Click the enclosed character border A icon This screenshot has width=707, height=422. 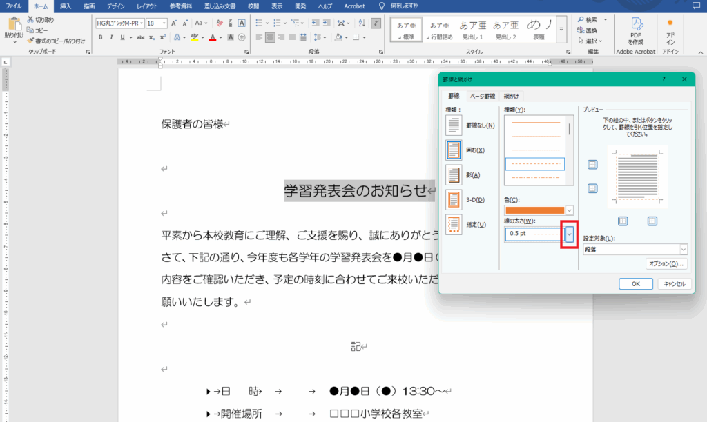click(x=242, y=23)
